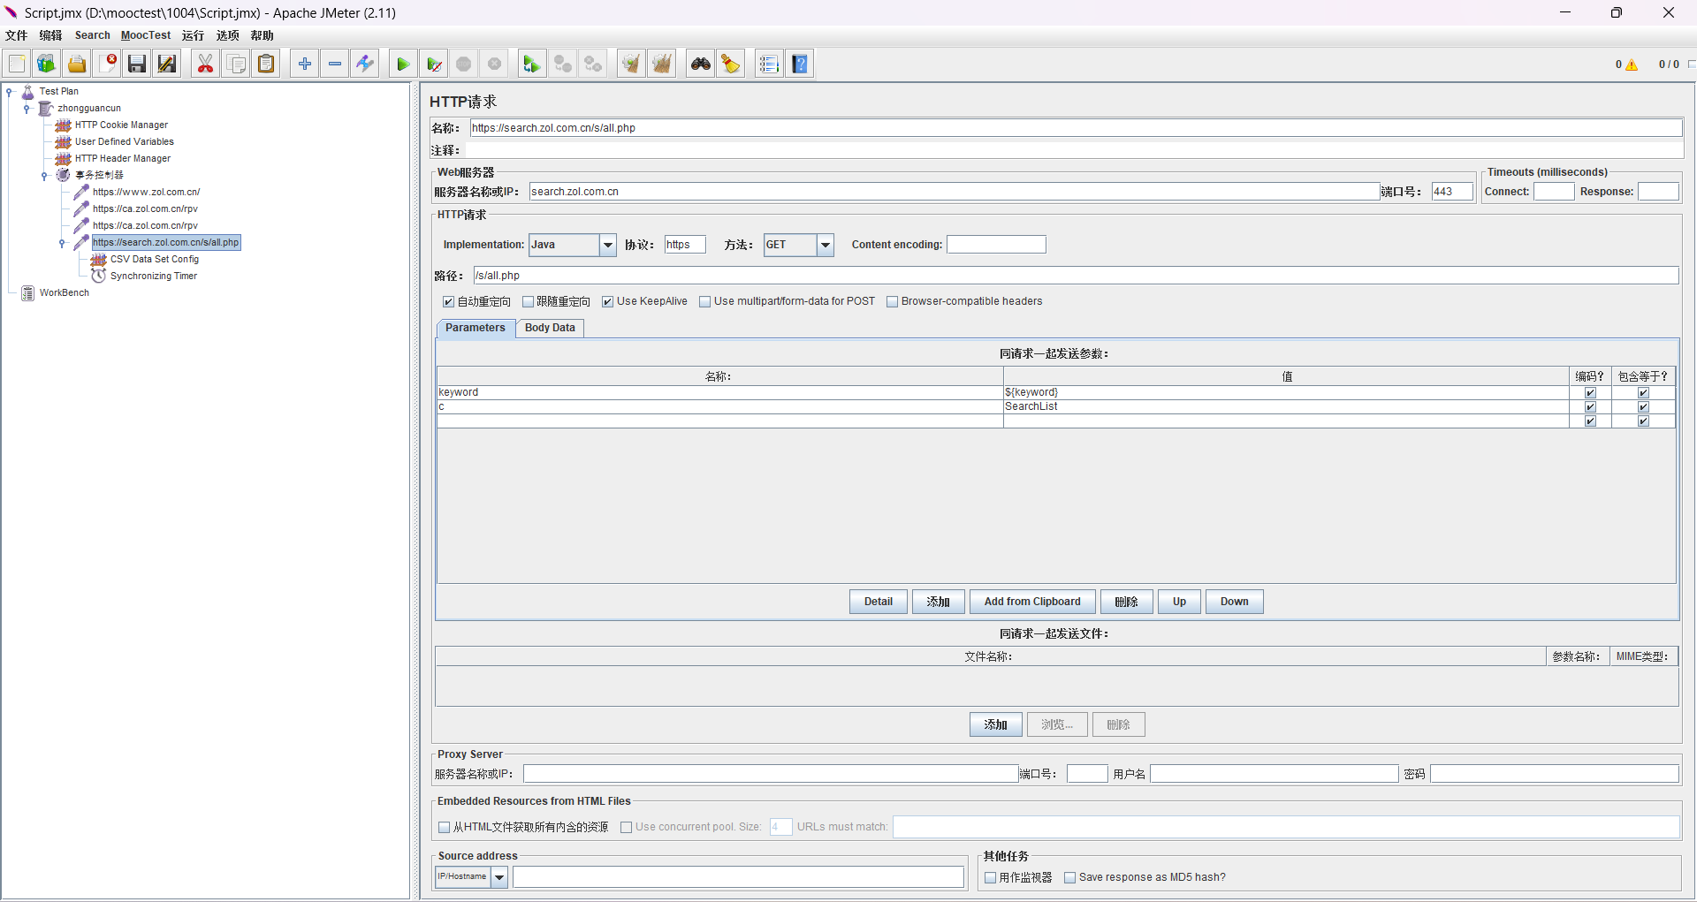
Task: Open the Implementation Java dropdown
Action: coord(607,245)
